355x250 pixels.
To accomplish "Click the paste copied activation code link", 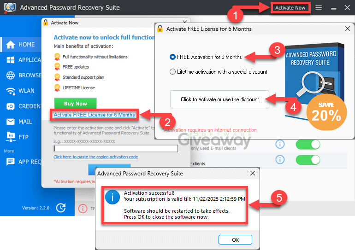I will [96, 157].
